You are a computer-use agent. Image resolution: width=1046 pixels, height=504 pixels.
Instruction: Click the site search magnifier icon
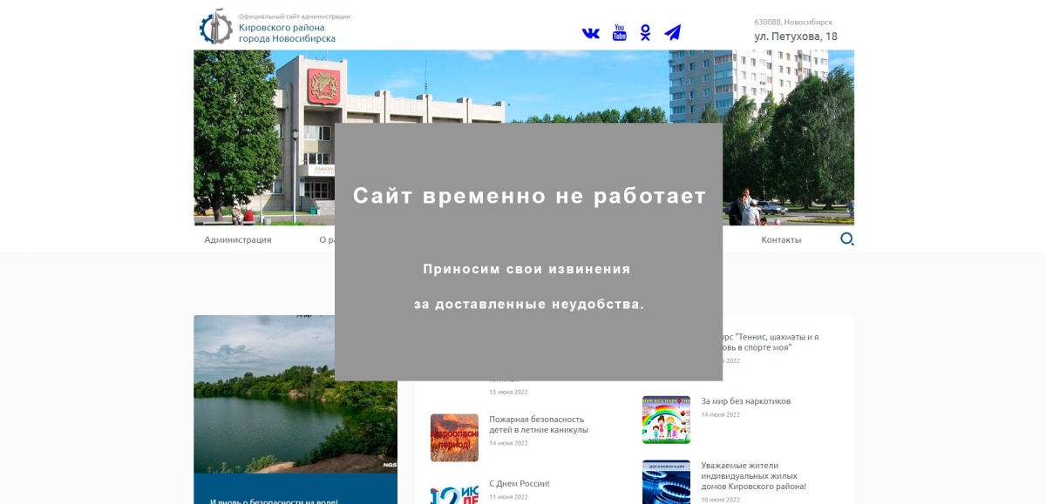pyautogui.click(x=846, y=239)
